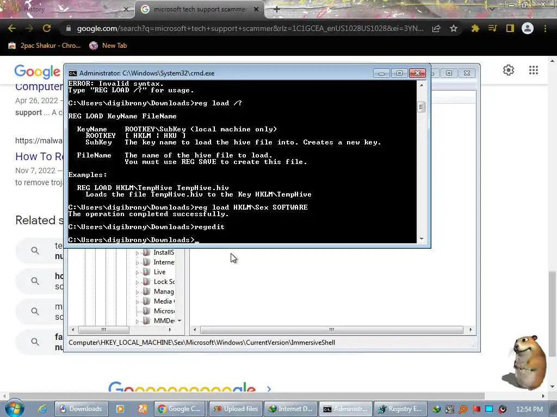This screenshot has height=417, width=557.
Task: Switch to Registry Editor taskbar button
Action: point(400,409)
